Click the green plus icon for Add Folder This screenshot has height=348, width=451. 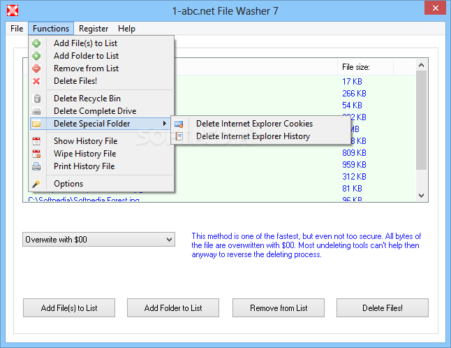tap(36, 56)
